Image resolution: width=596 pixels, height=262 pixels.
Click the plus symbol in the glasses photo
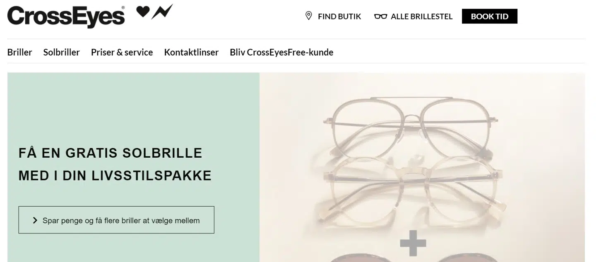(413, 244)
